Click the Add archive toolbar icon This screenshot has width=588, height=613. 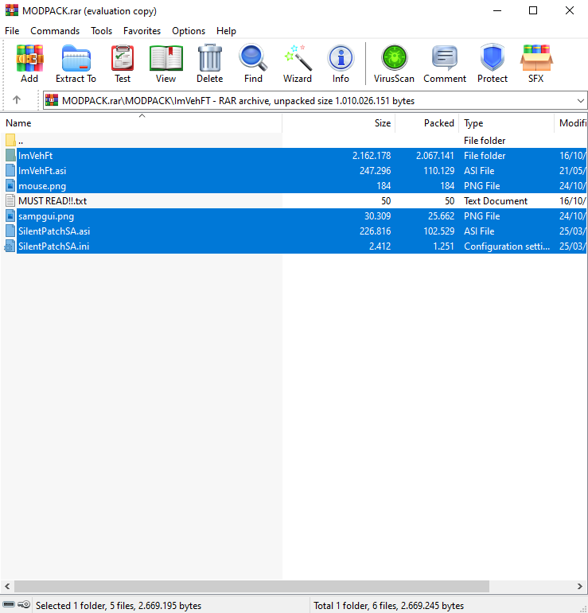point(29,58)
